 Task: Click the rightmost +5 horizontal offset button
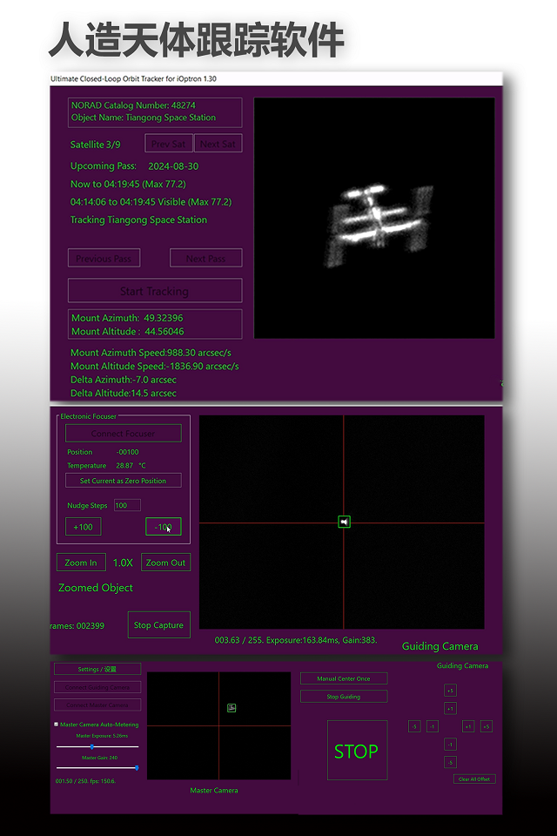pyautogui.click(x=486, y=726)
